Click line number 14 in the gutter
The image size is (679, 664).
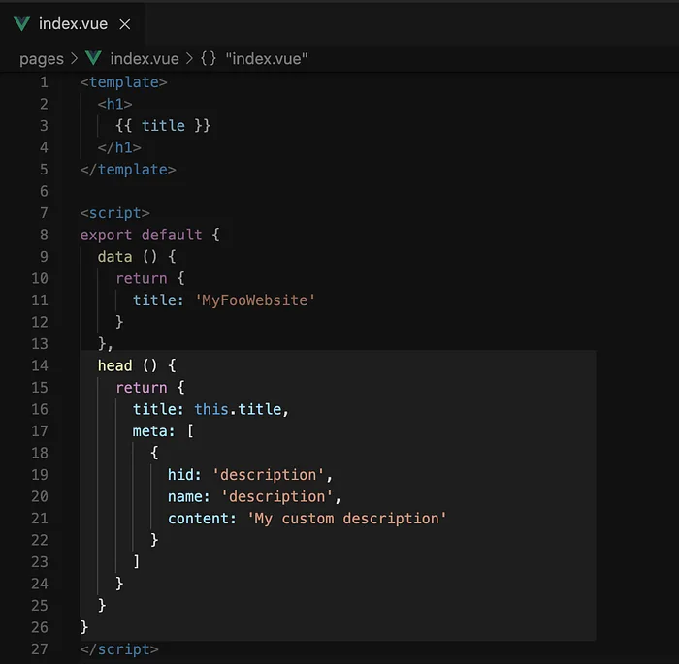pyautogui.click(x=40, y=365)
